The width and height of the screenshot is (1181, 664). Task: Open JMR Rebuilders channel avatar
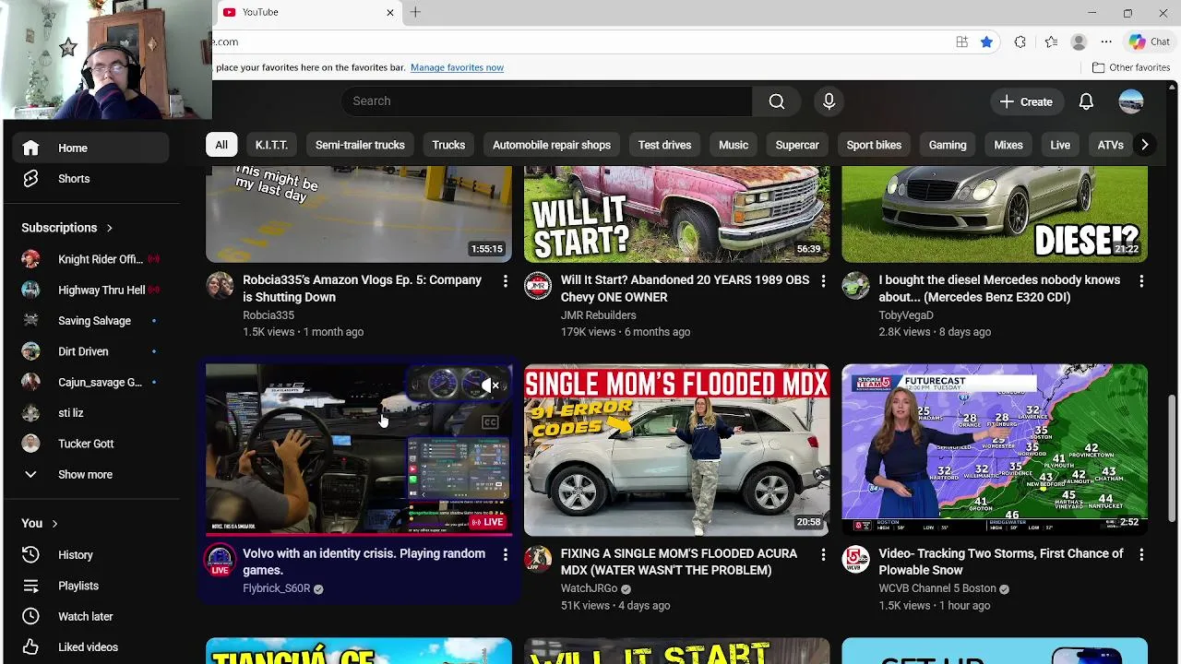click(538, 286)
